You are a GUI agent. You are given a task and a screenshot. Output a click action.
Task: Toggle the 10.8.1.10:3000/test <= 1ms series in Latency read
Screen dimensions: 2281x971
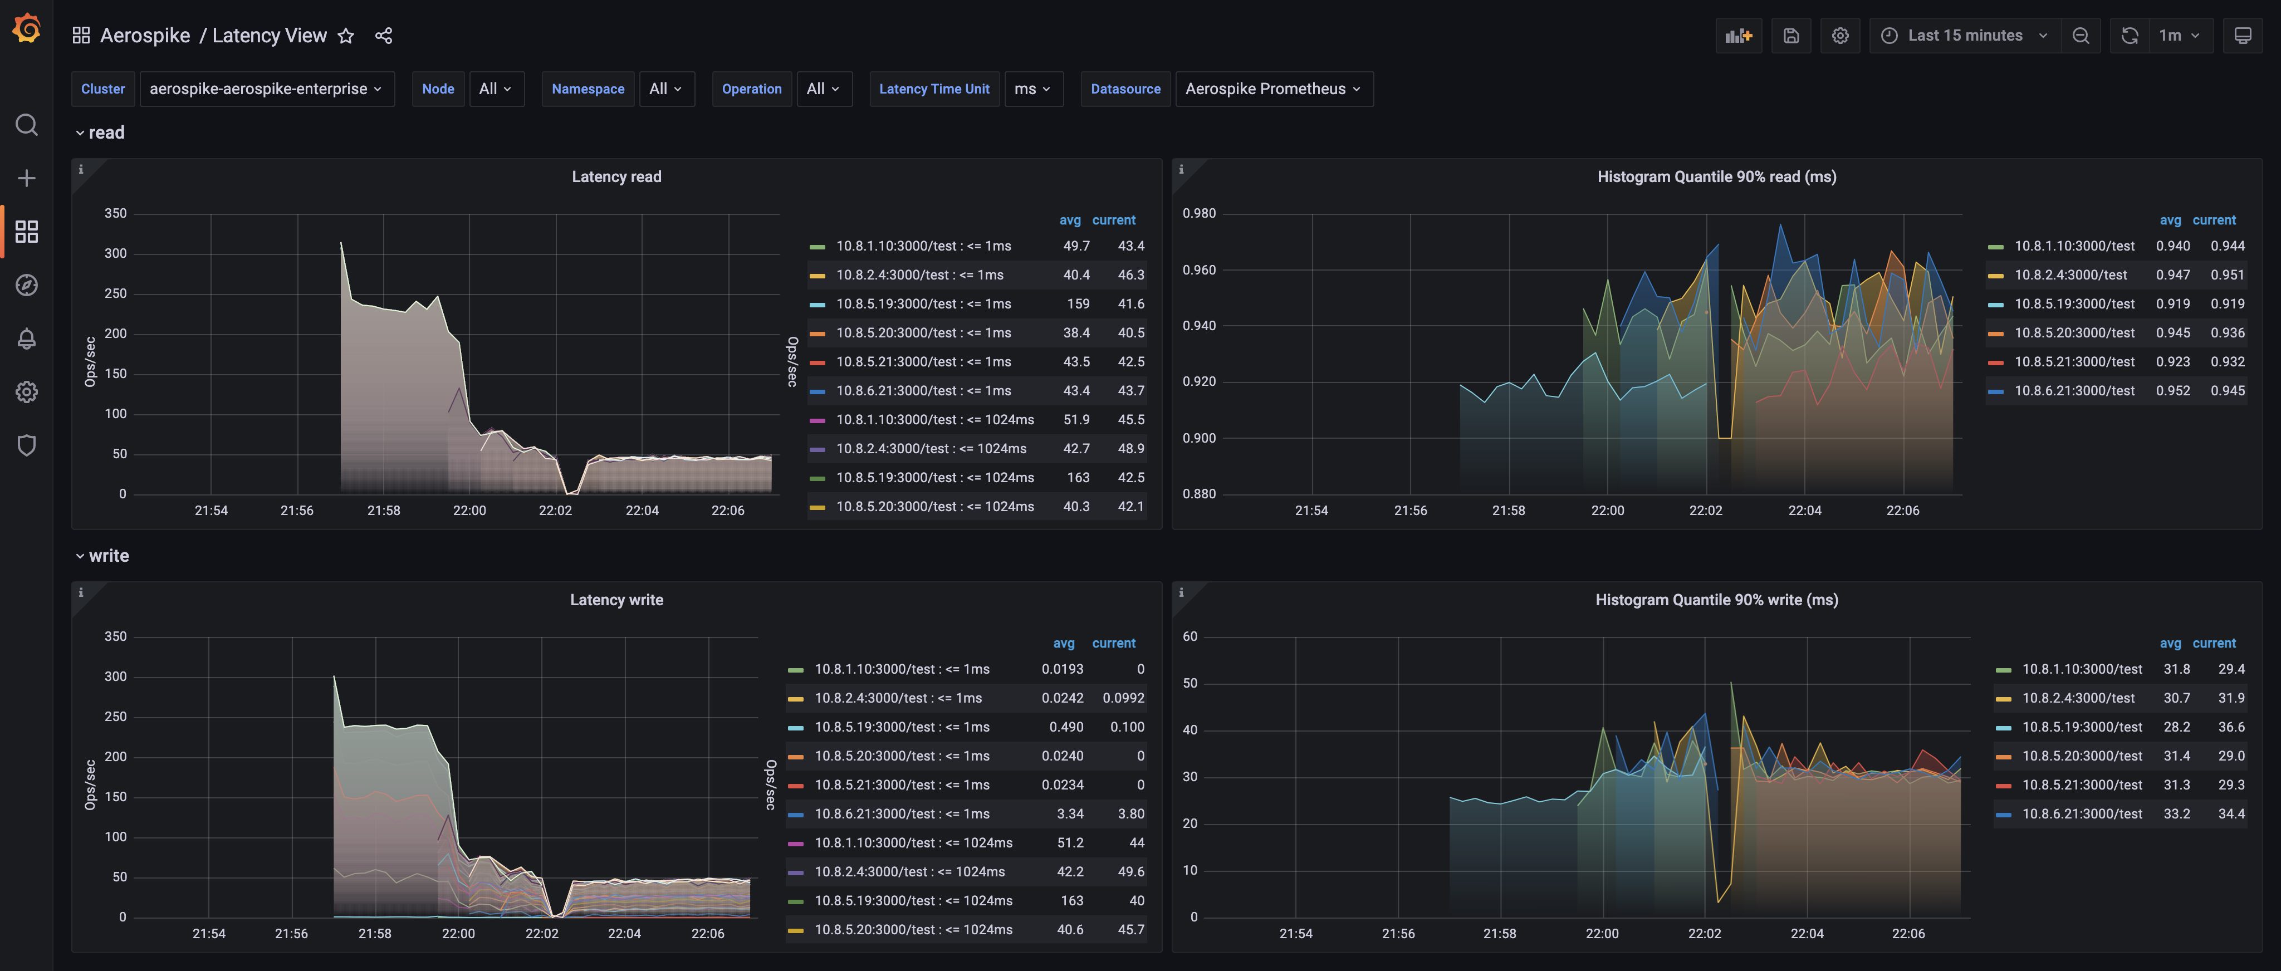pos(923,246)
